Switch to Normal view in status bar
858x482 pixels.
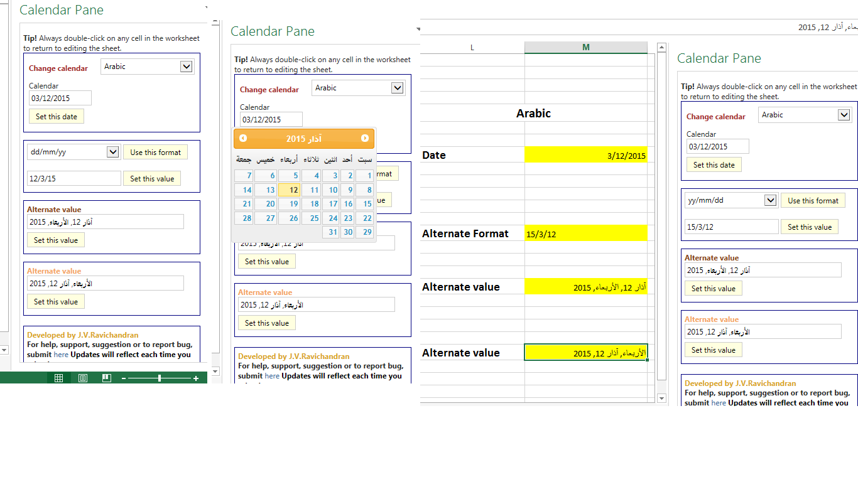click(x=58, y=378)
